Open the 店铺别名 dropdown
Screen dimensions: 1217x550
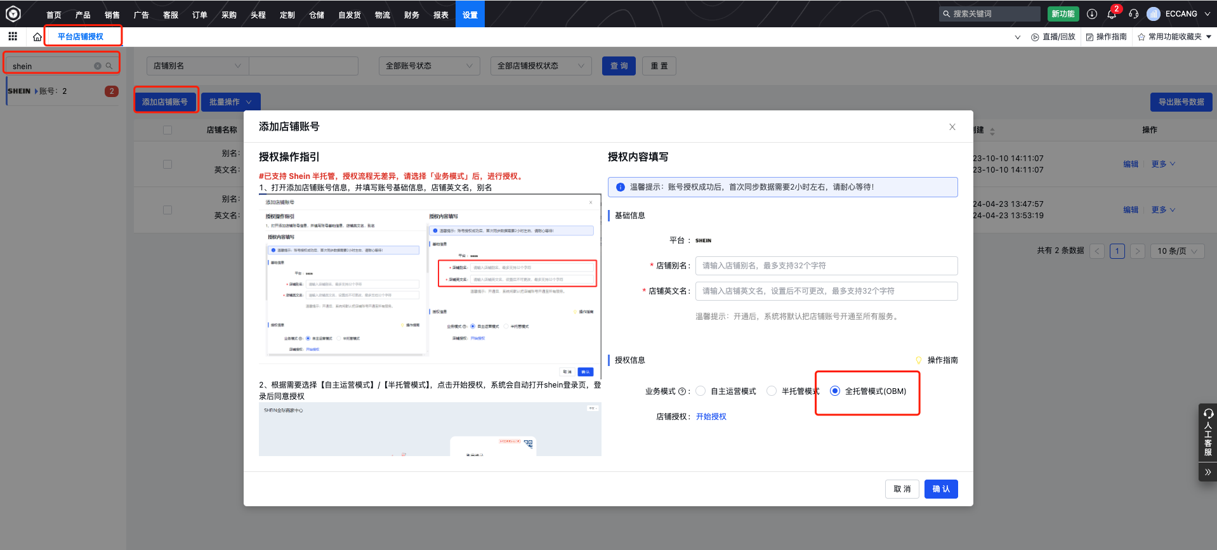pos(197,66)
